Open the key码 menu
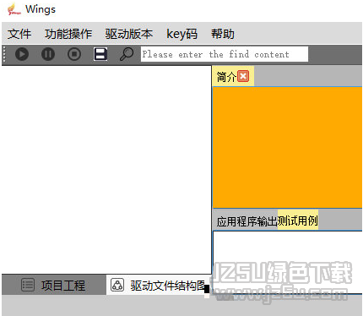 181,34
